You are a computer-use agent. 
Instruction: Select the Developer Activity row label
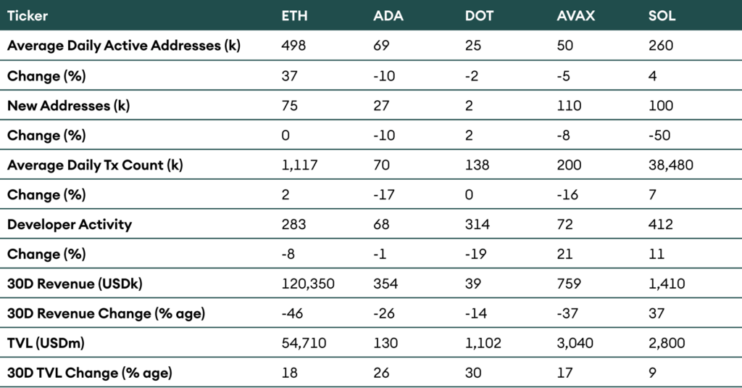[x=70, y=224]
